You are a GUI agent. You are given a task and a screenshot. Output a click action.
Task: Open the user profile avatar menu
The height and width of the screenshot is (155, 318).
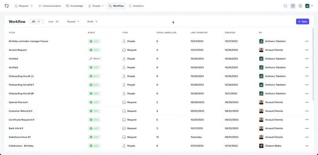pos(309,6)
